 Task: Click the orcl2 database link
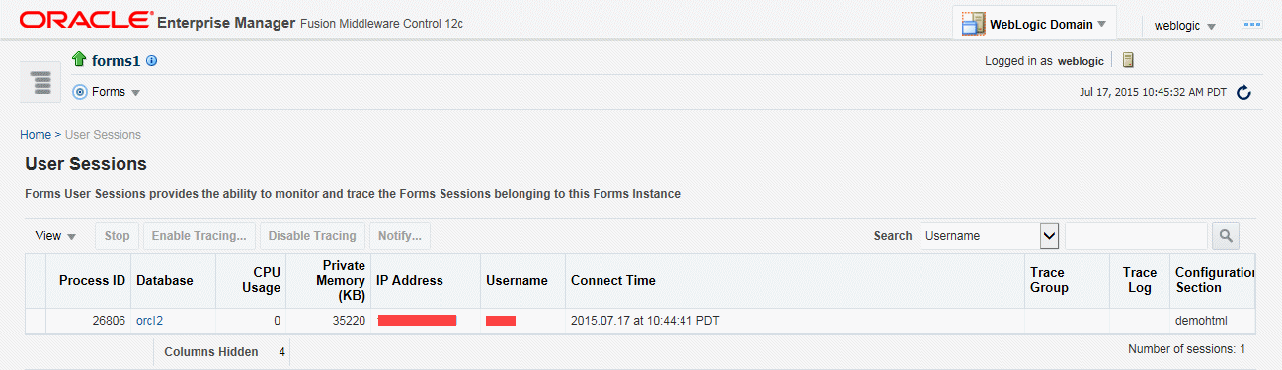pyautogui.click(x=150, y=321)
